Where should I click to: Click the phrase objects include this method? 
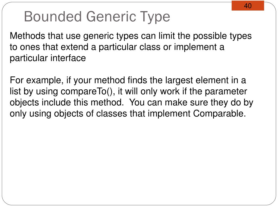[67, 103]
